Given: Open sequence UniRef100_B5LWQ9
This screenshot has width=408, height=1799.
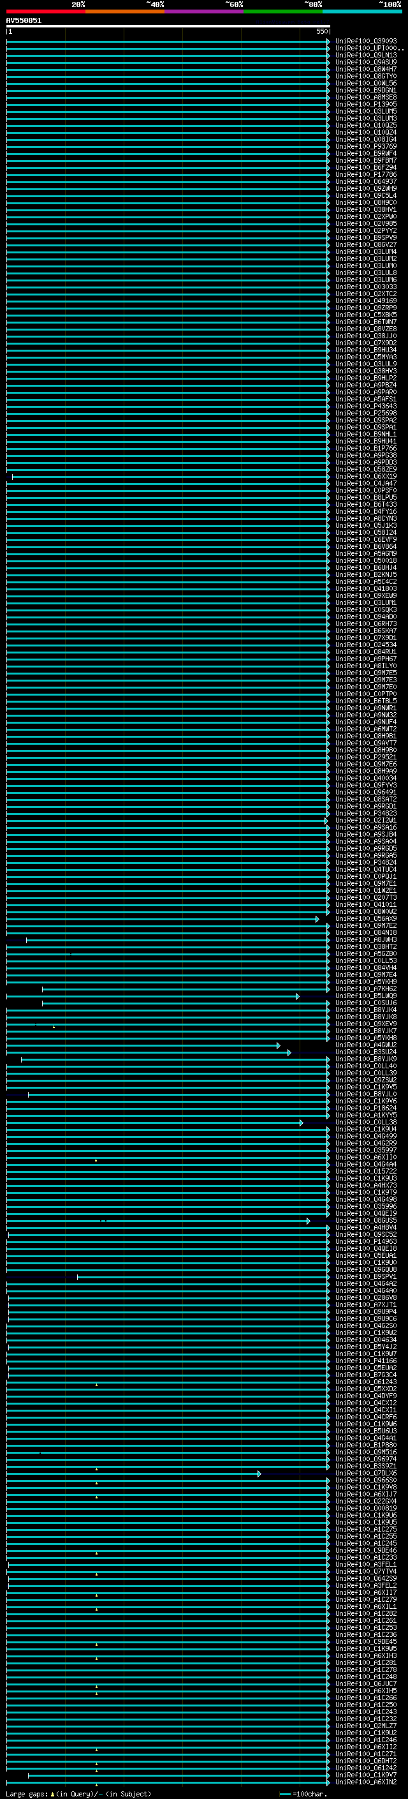Looking at the screenshot, I should 366,996.
